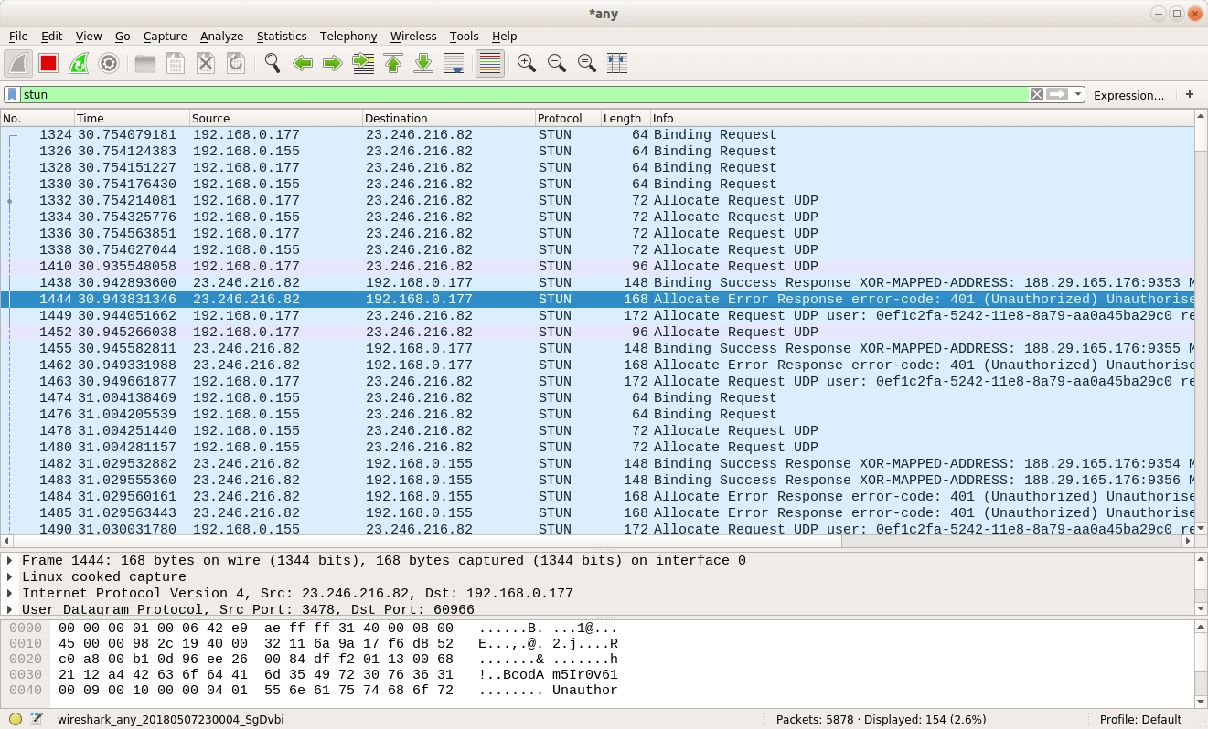Stop capturing packets with red square icon
Viewport: 1208px width, 729px height.
point(48,63)
